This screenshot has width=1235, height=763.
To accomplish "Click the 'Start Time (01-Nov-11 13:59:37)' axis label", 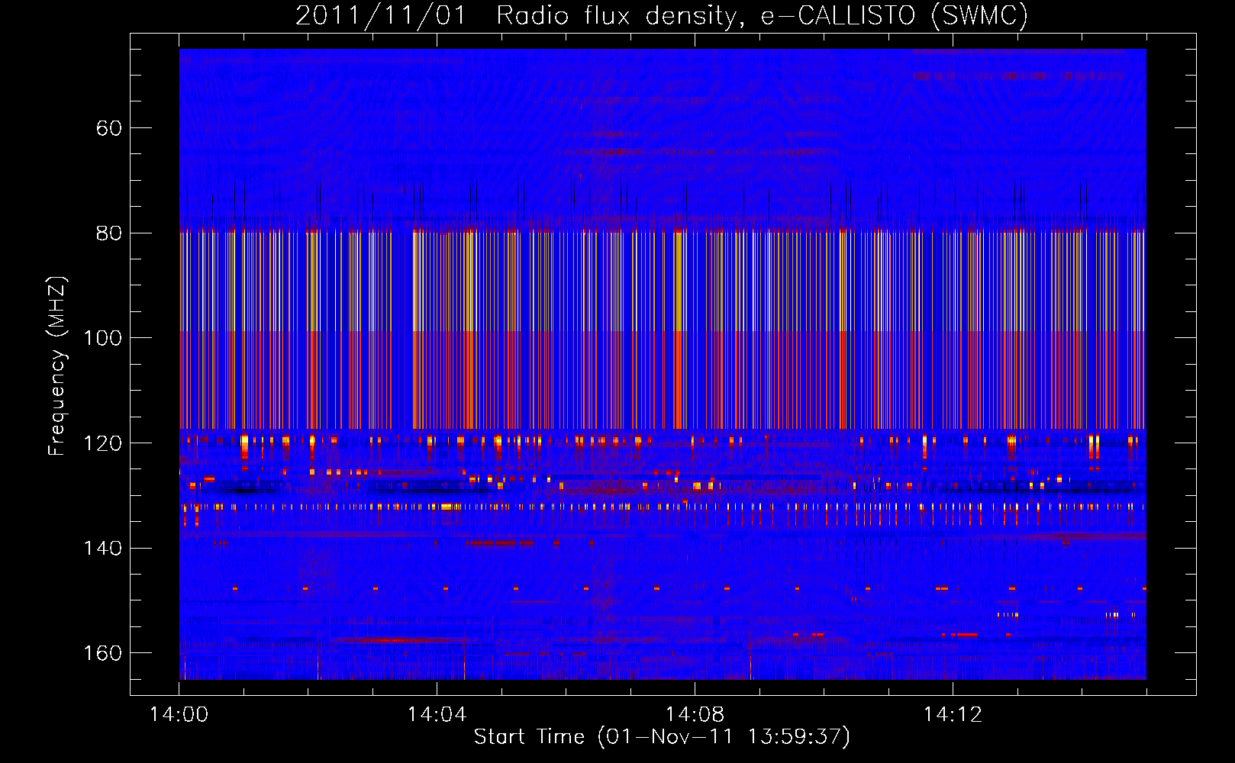I will coord(662,737).
